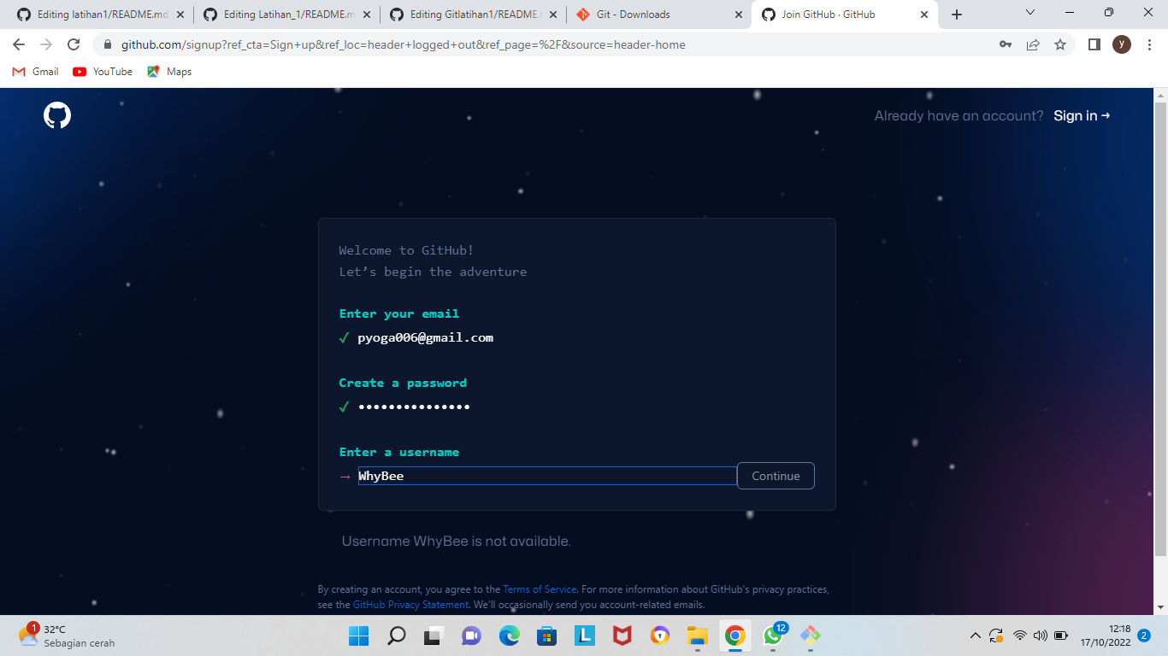Share the page using the share icon

tap(1033, 44)
